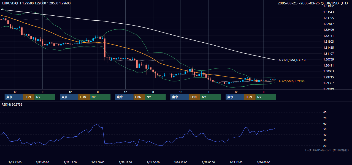Click price axis label 1.31107

point(329,54)
